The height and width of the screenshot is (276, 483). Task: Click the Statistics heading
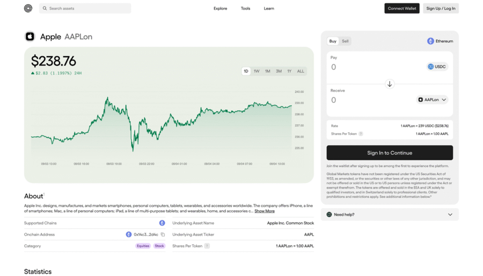coord(38,272)
